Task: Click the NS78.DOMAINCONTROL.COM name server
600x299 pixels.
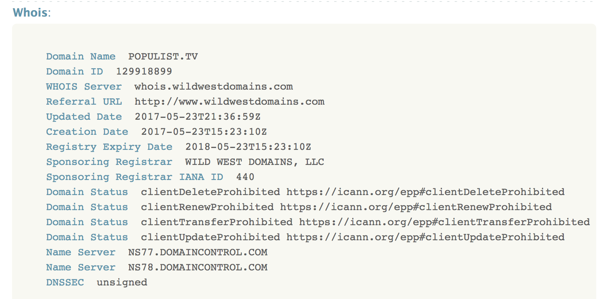Action: pos(198,267)
